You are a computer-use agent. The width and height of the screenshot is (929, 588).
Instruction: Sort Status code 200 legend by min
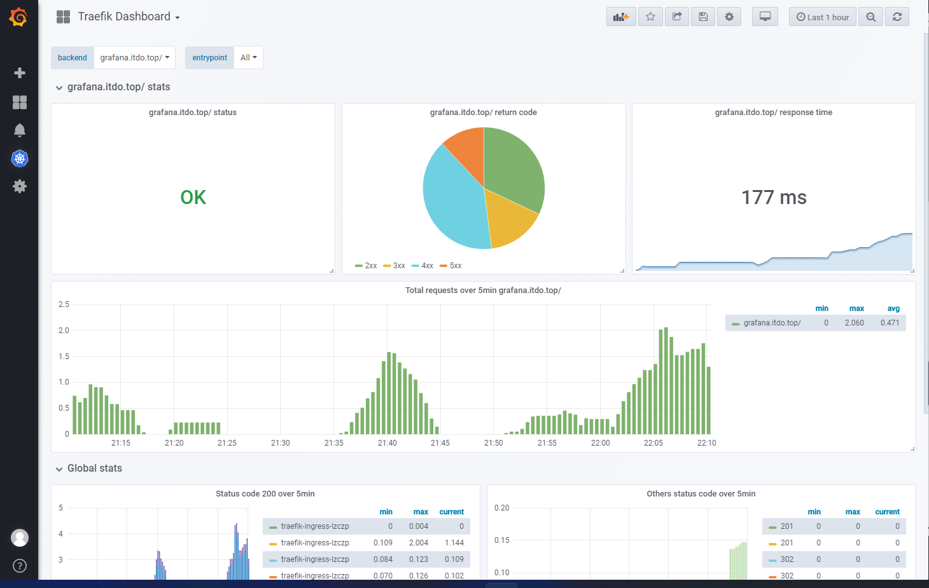tap(386, 512)
